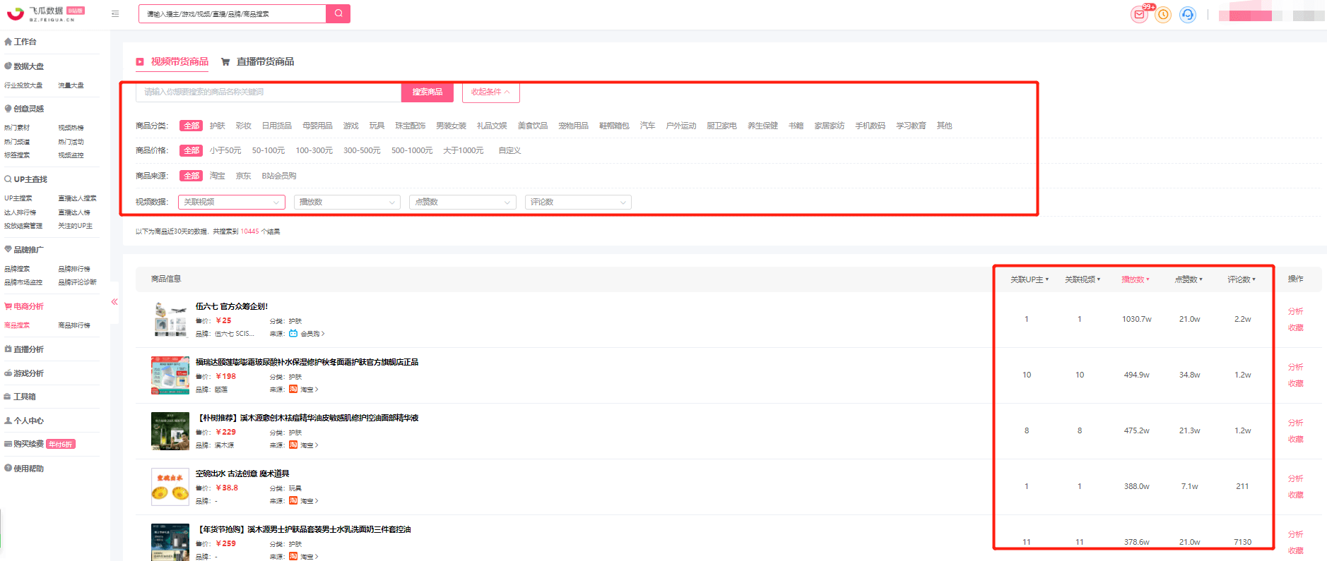Click 自定义 custom price option

pyautogui.click(x=509, y=150)
